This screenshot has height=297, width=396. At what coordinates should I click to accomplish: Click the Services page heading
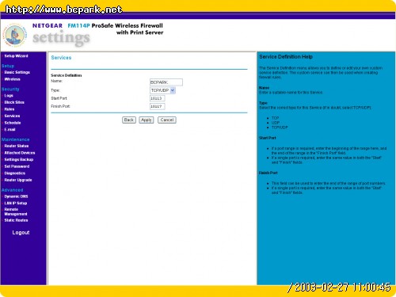61,58
